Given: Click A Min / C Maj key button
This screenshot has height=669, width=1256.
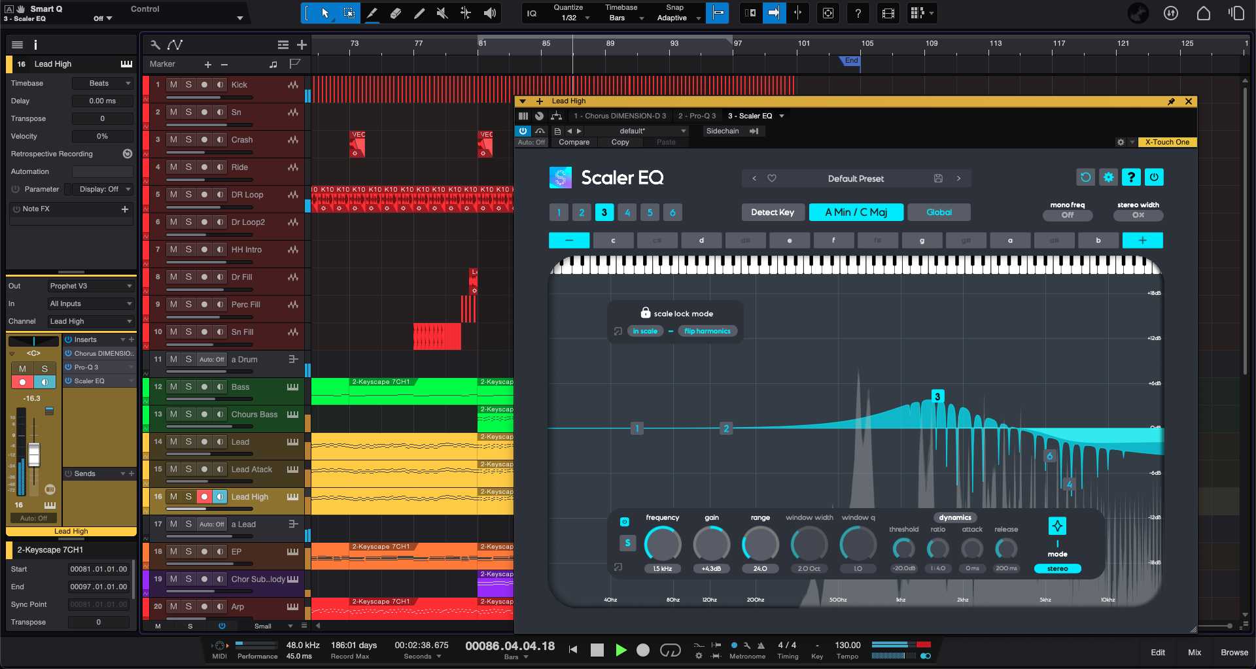Looking at the screenshot, I should pyautogui.click(x=856, y=212).
